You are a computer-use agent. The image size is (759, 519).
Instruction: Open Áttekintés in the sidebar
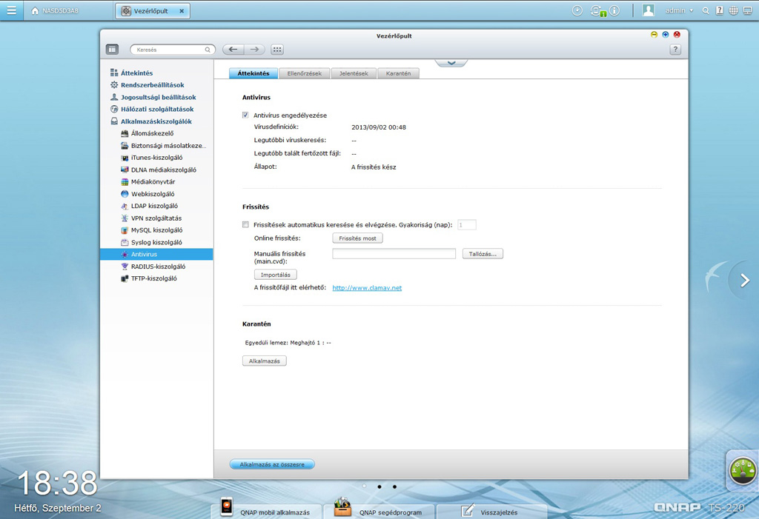tap(136, 73)
